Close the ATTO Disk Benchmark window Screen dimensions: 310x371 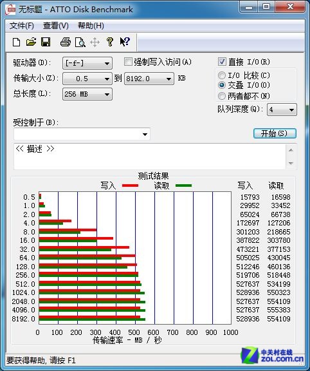point(291,7)
